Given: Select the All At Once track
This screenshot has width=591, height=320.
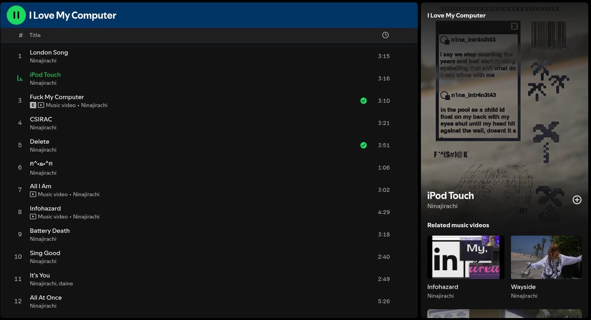Looking at the screenshot, I should pyautogui.click(x=46, y=297).
